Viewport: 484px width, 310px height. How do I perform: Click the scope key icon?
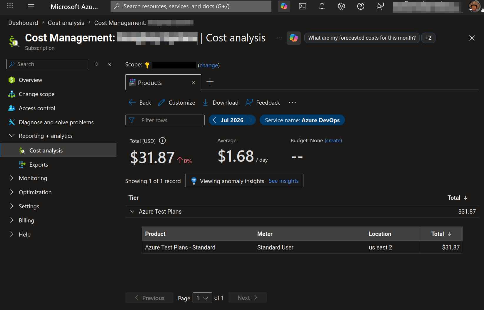[147, 65]
